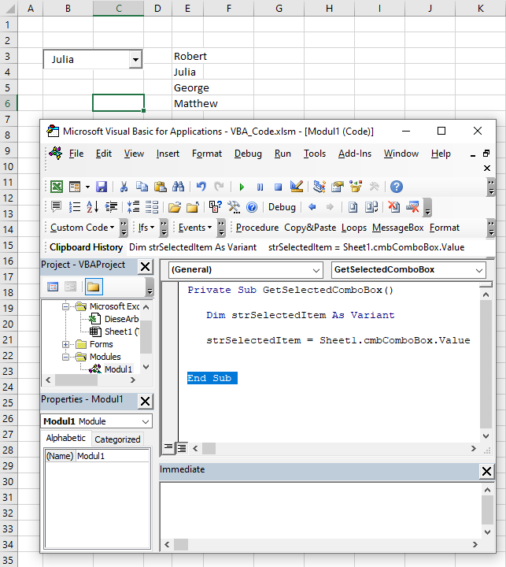Switch to the Categorized properties tab
Viewport: 506px width, 567px height.
(x=117, y=439)
